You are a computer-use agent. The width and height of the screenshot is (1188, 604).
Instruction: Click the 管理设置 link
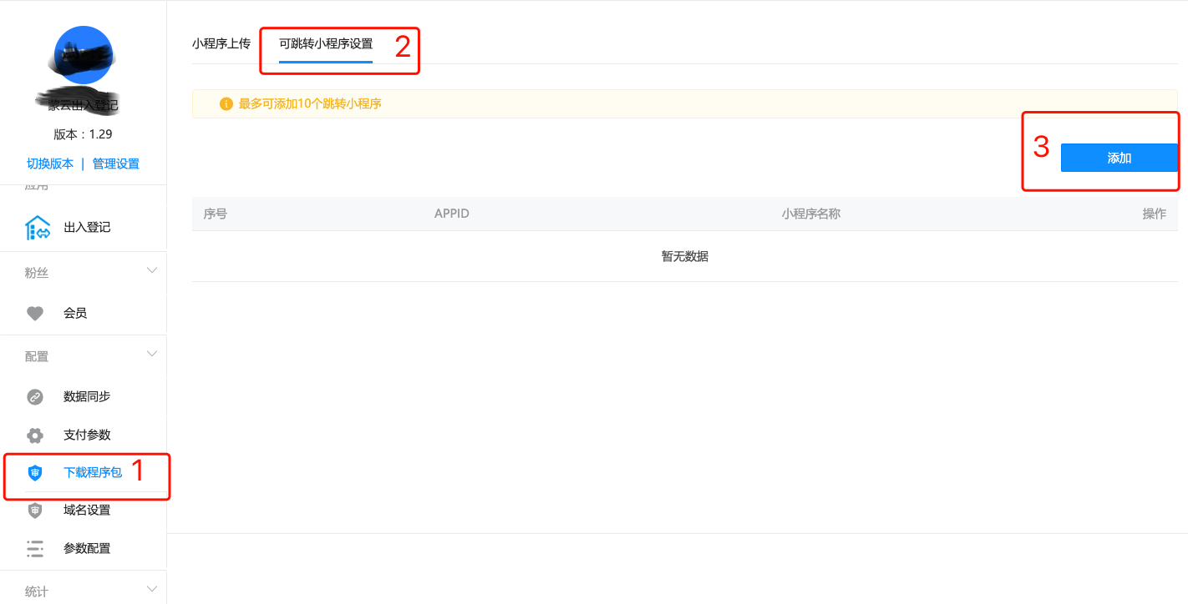pos(116,164)
